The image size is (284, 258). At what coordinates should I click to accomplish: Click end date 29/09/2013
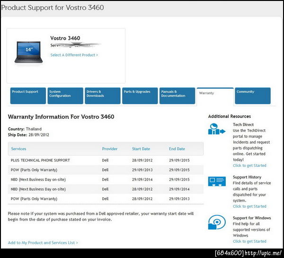pyautogui.click(x=179, y=199)
